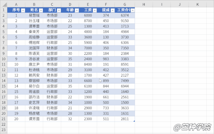This screenshot has height=134, width=214.
Task: Expand the 部门 filter dropdown arrow
Action: click(x=59, y=10)
